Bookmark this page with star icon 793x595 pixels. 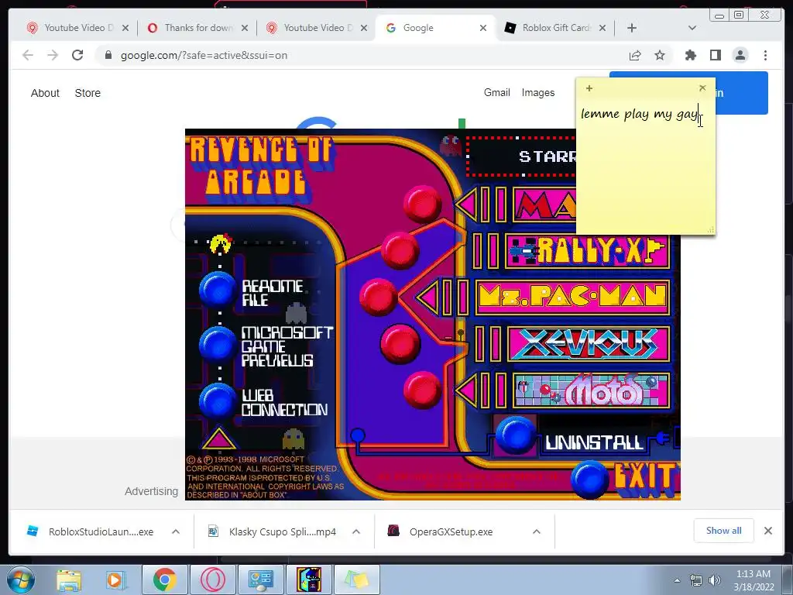tap(660, 55)
